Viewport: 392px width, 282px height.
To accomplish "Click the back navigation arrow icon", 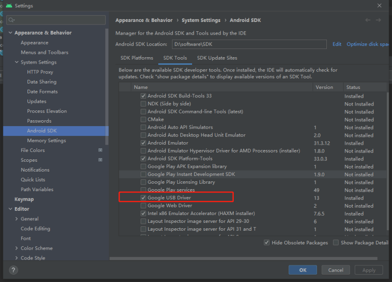I will click(x=368, y=20).
